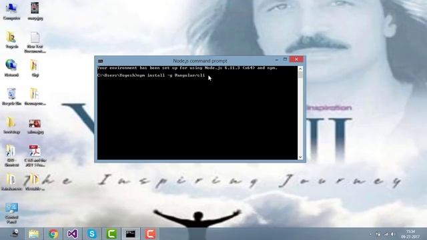Show hidden system tray icons
Viewport: 427px width, 240px height.
pyautogui.click(x=370, y=234)
